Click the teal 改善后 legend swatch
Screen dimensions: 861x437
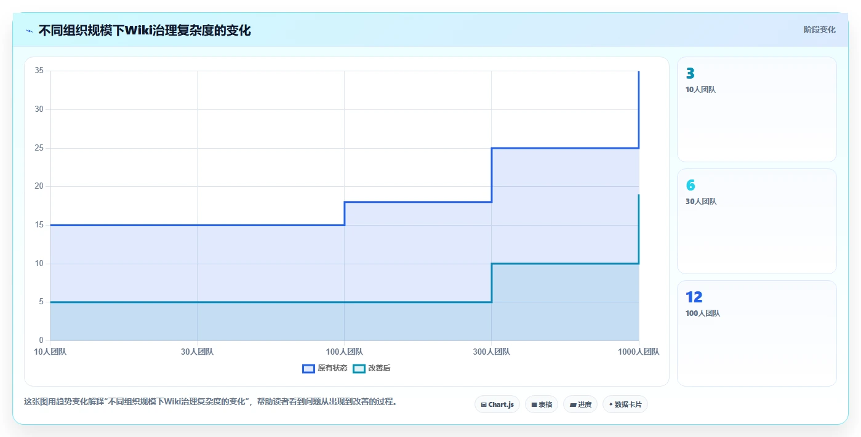[x=359, y=368]
